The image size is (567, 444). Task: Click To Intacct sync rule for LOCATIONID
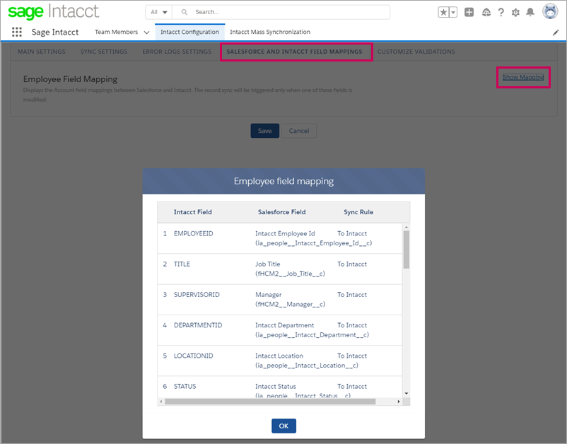pyautogui.click(x=352, y=356)
